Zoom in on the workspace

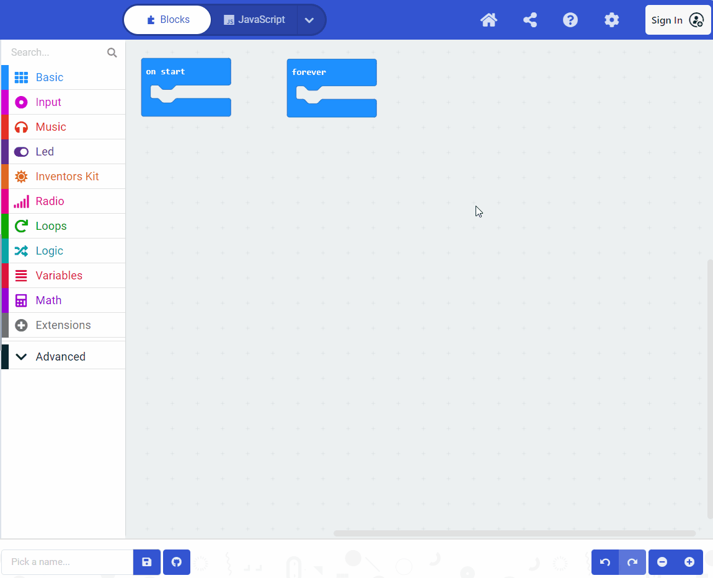689,562
